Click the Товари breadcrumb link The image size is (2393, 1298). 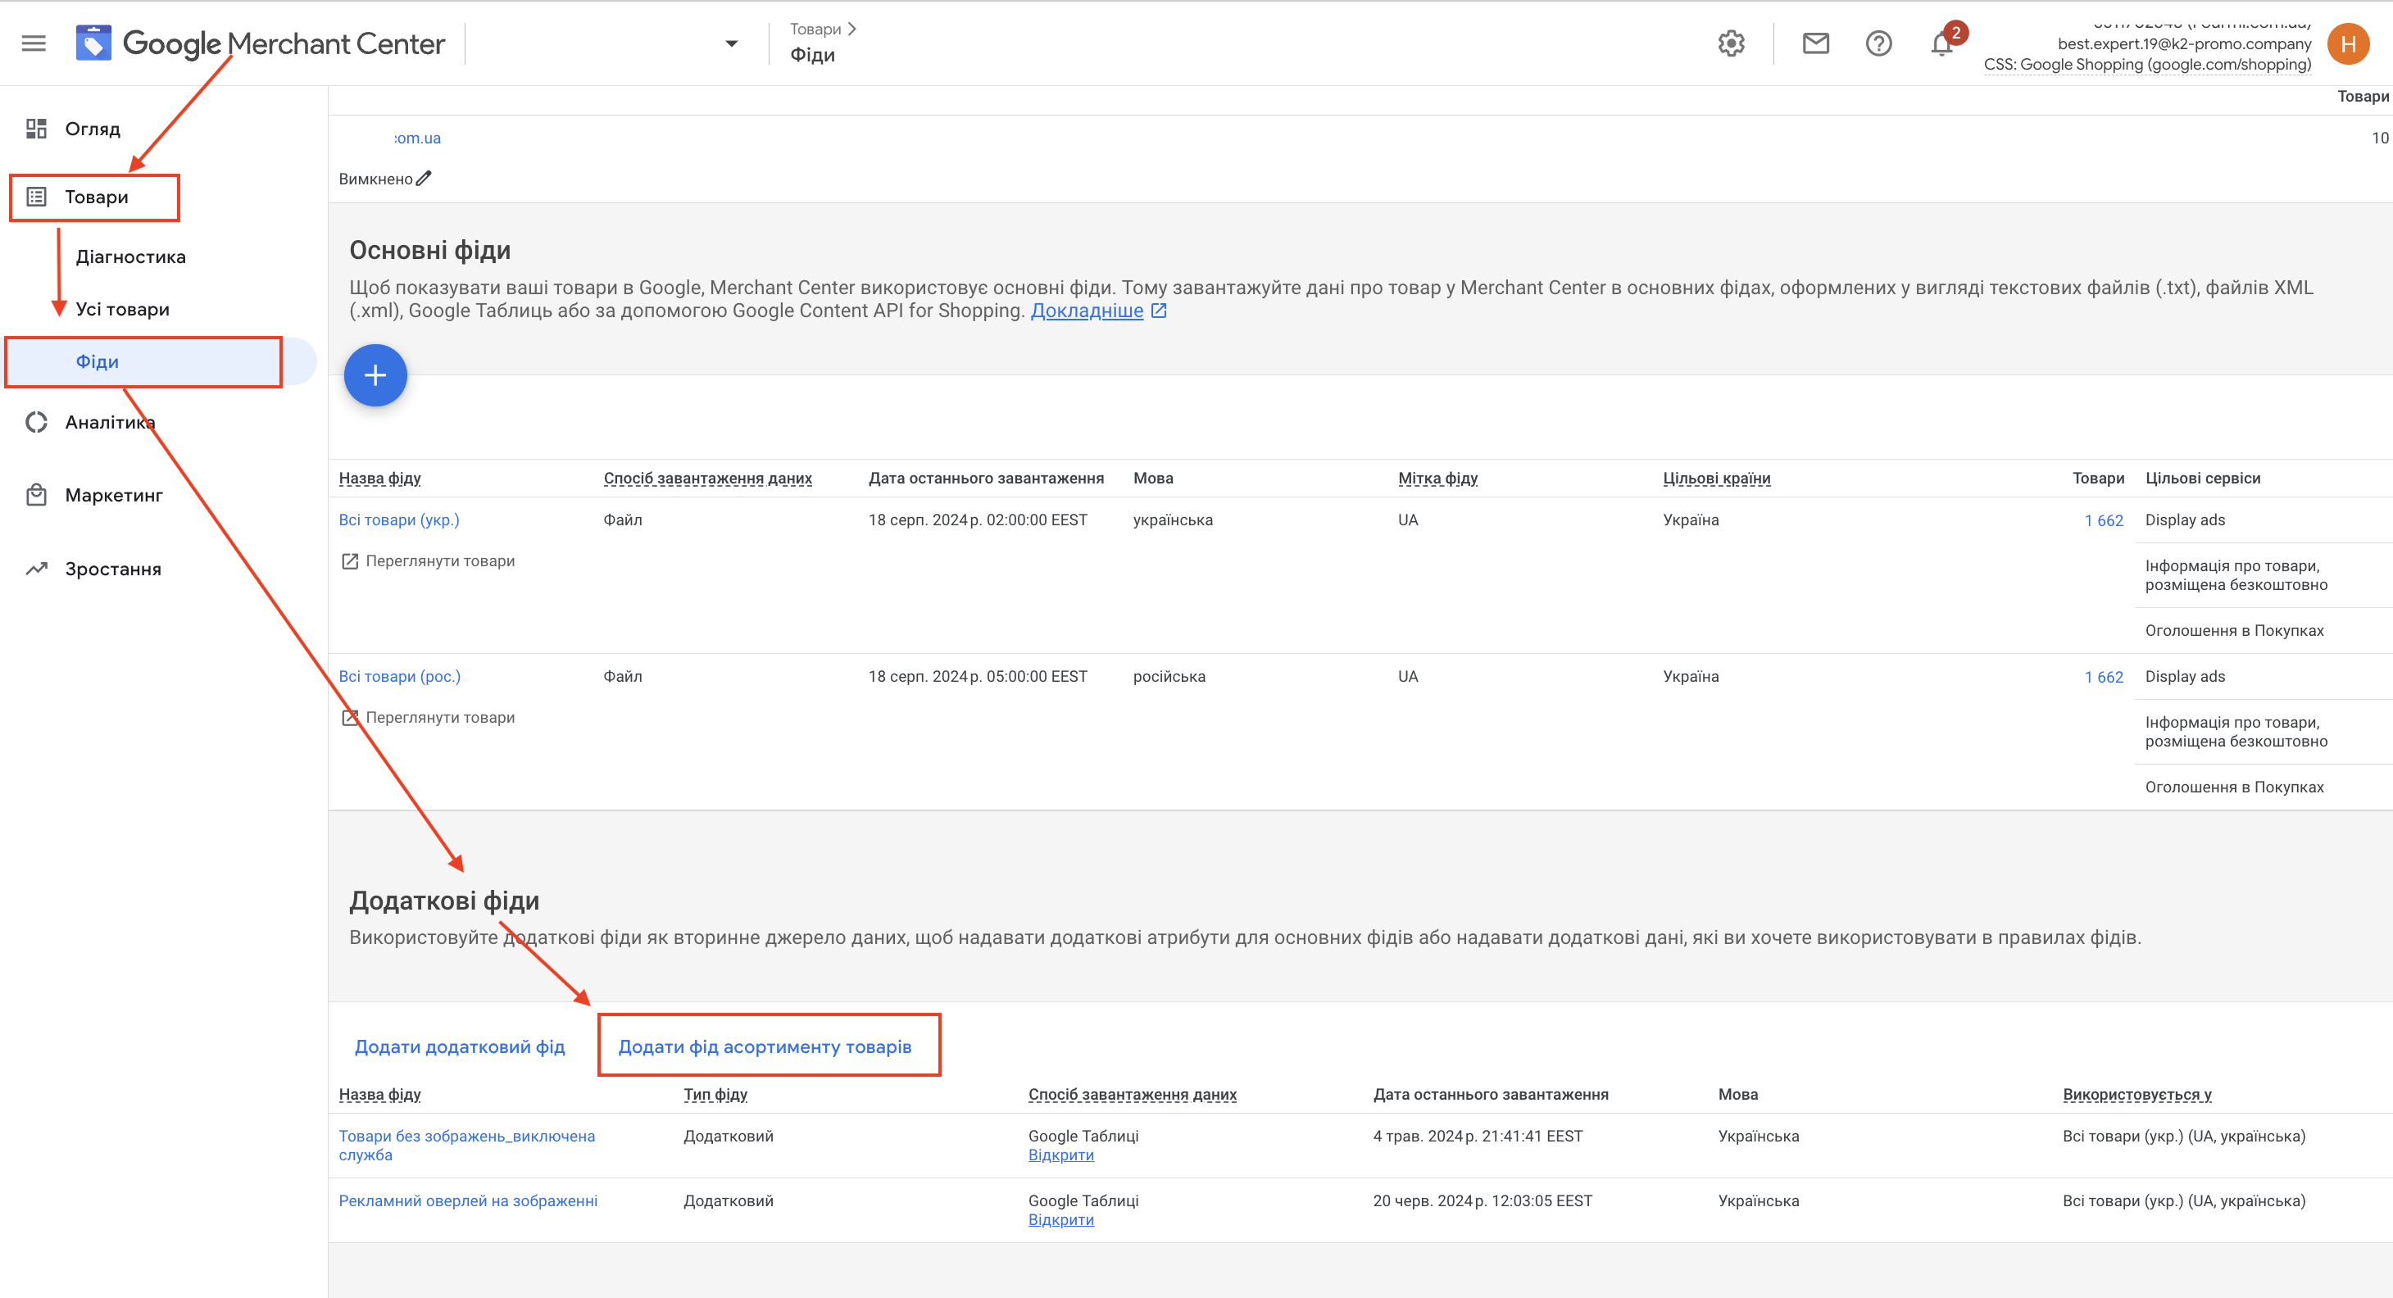coord(815,29)
